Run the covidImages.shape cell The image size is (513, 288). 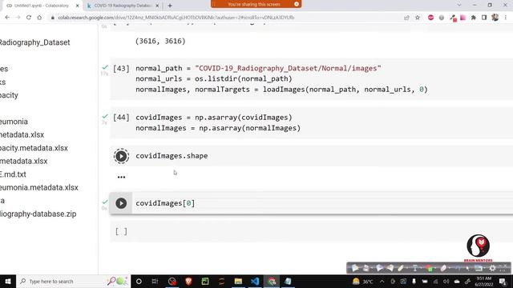point(121,156)
